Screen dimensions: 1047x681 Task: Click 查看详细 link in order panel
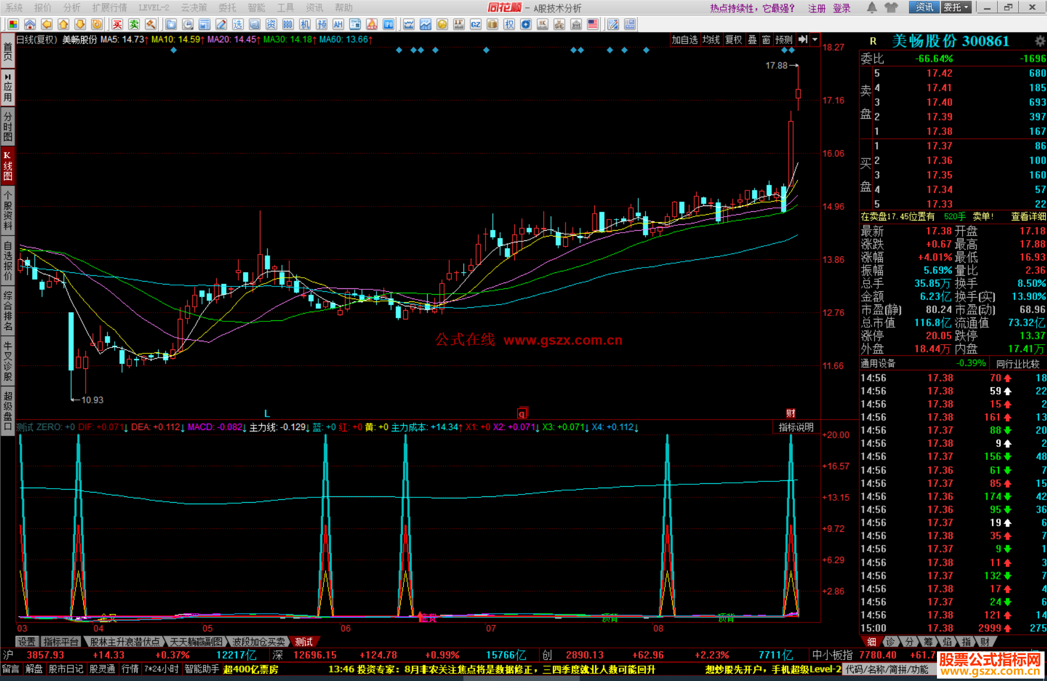(x=1028, y=217)
